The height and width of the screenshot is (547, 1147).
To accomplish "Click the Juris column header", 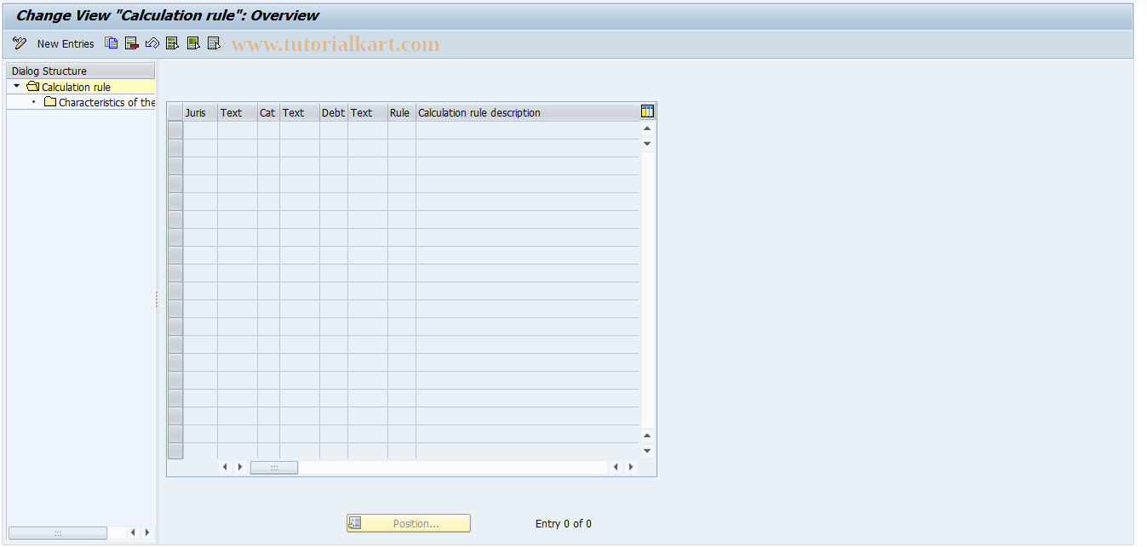I will tap(200, 112).
